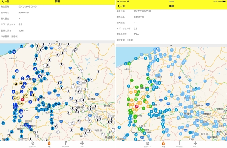Tap the blue 17 route shield on left map
Screen dimensions: 227x148
click(x=70, y=68)
